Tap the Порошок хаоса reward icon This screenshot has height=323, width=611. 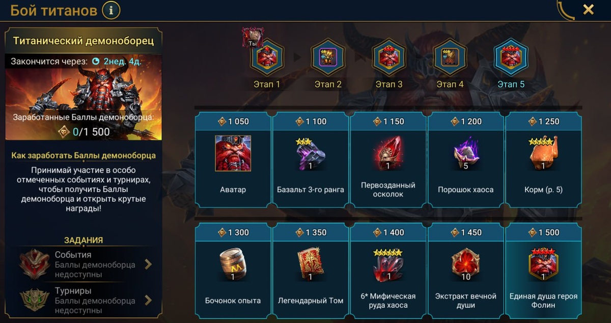tap(465, 153)
